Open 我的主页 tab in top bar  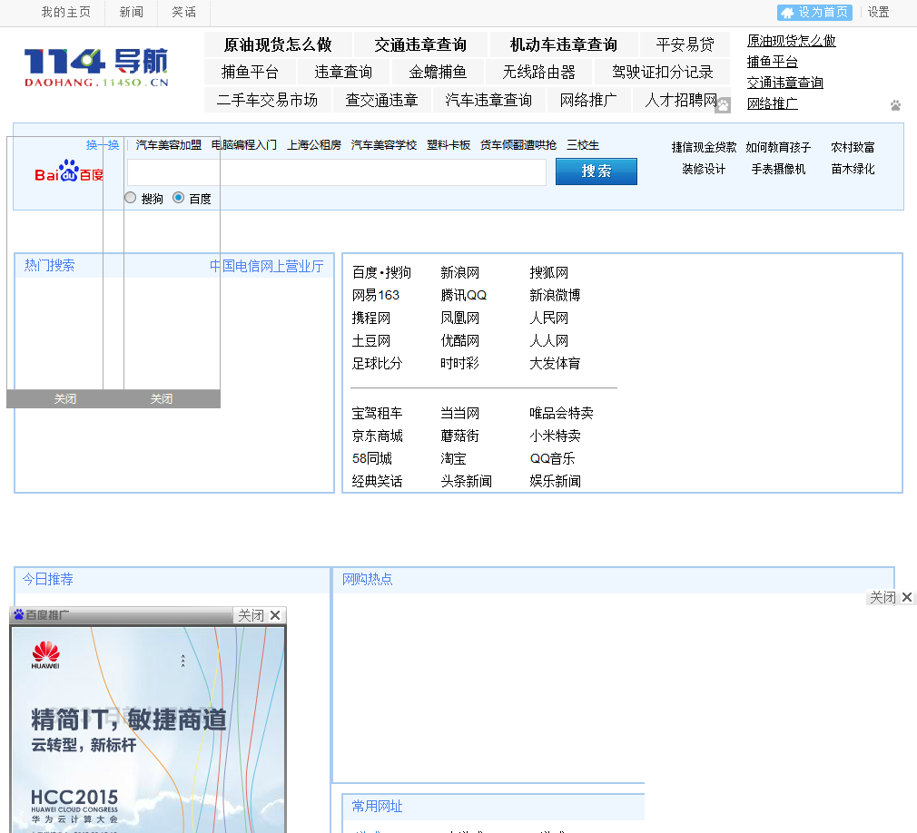[66, 13]
